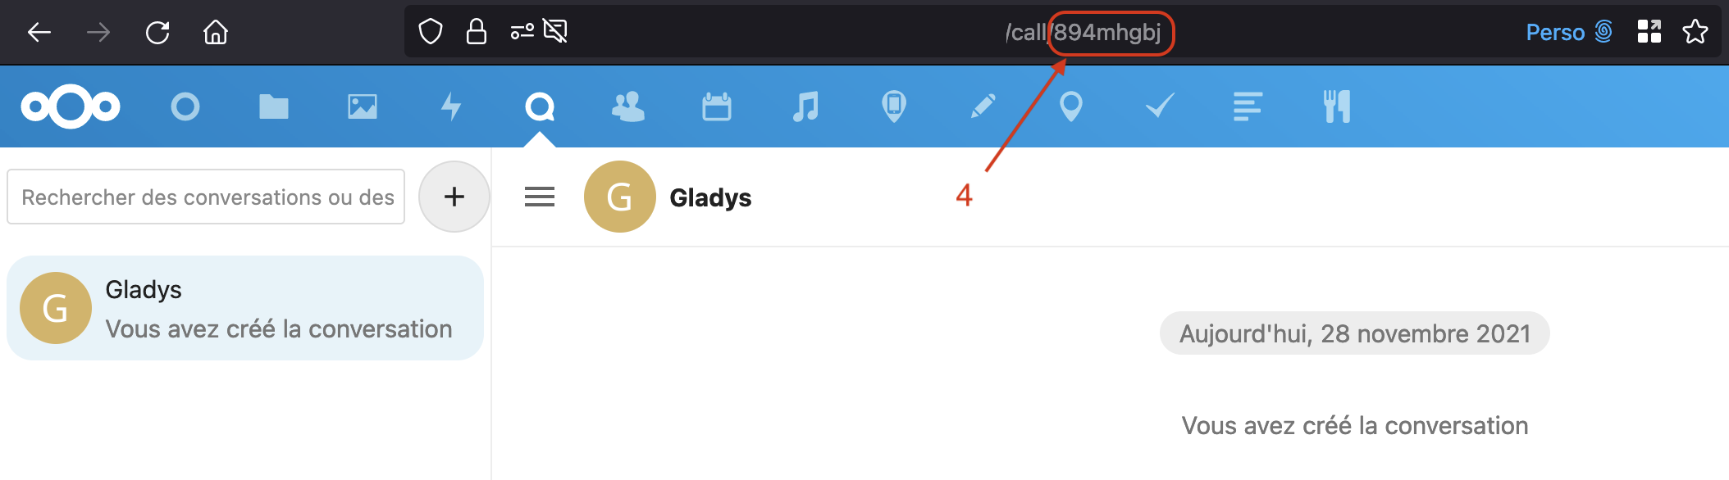Open the Files app folder icon
The width and height of the screenshot is (1729, 480).
273,106
